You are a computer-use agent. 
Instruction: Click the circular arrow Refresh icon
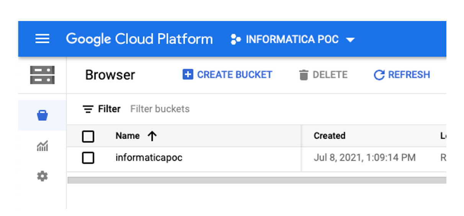379,75
